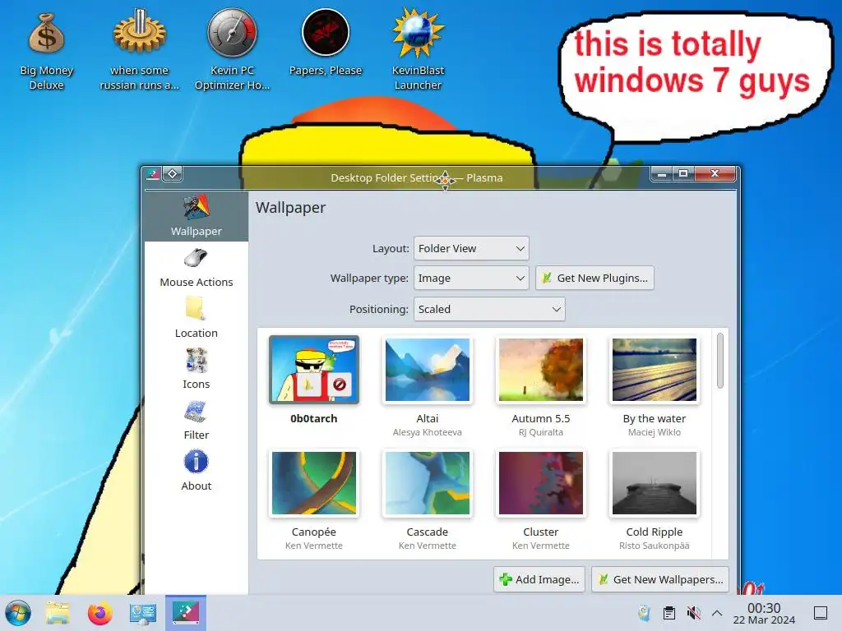Click the RJ Quiralta author text
The height and width of the screenshot is (631, 842).
tap(541, 432)
